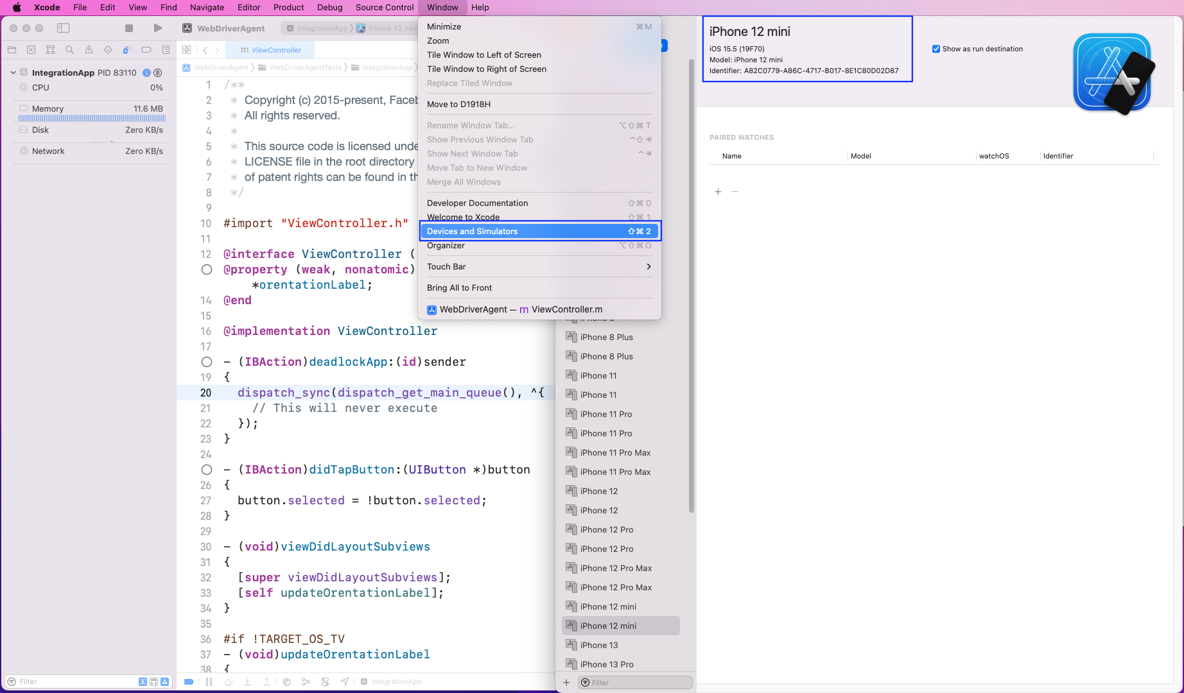Open the IntegrationApp scheme selector

pos(320,28)
